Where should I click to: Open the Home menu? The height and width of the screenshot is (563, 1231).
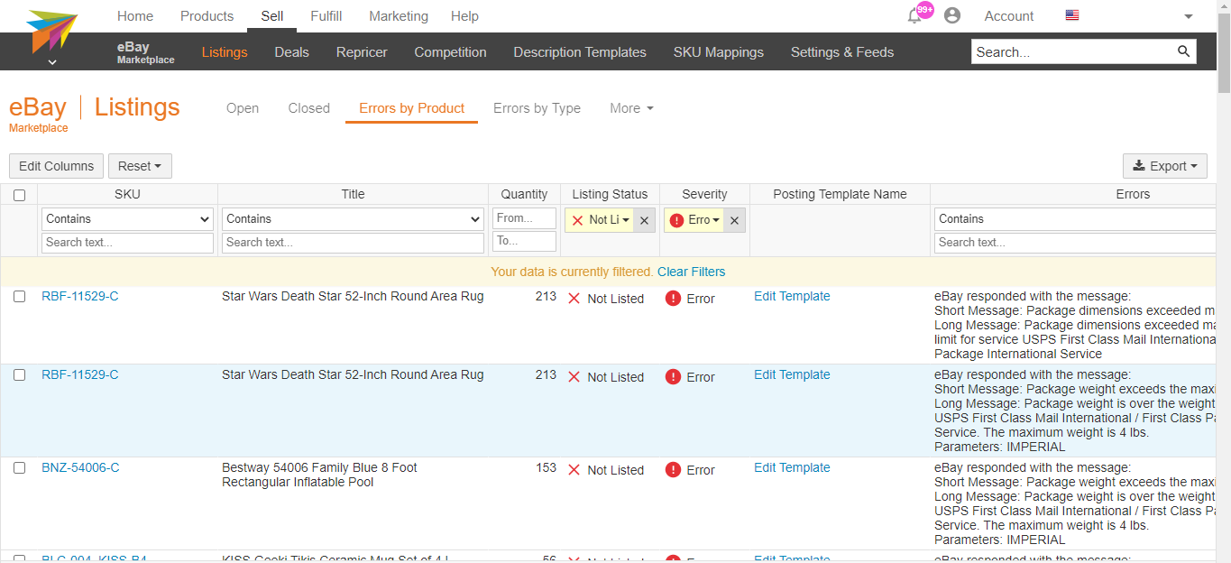[135, 16]
